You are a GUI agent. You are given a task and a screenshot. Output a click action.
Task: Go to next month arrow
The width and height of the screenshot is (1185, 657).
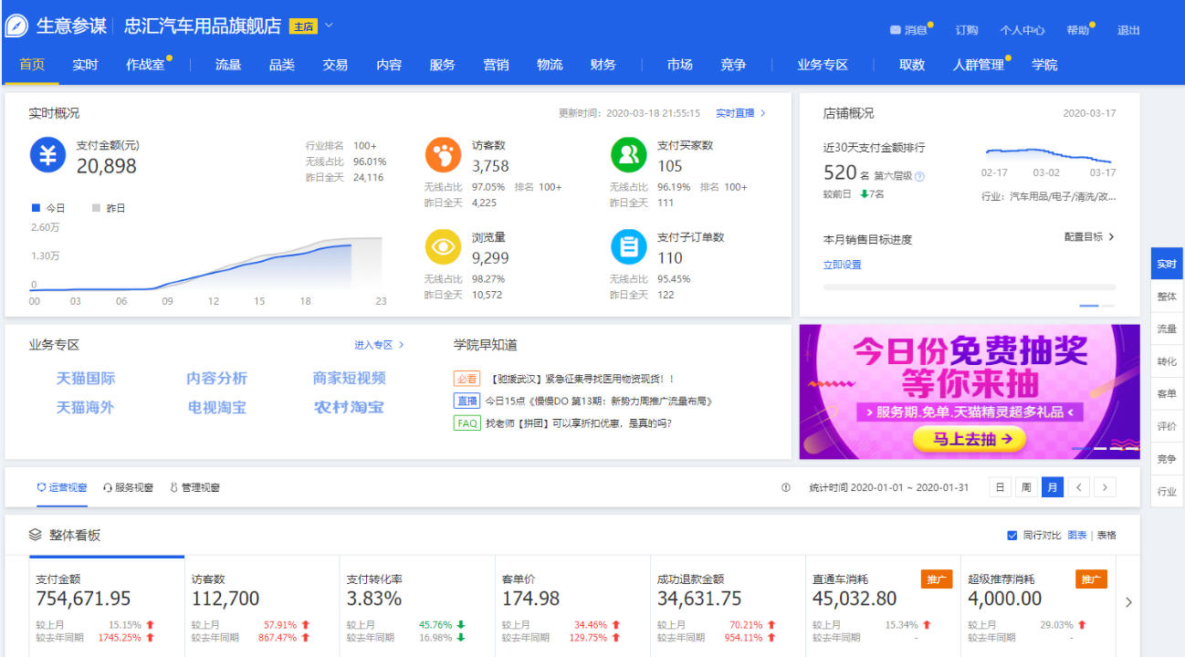pyautogui.click(x=1105, y=487)
